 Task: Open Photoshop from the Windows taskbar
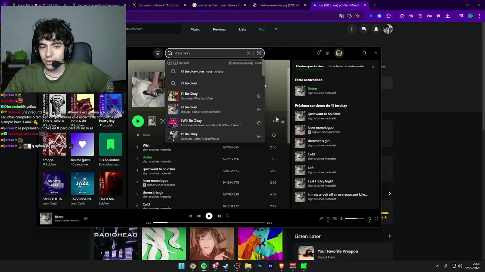pos(260,266)
